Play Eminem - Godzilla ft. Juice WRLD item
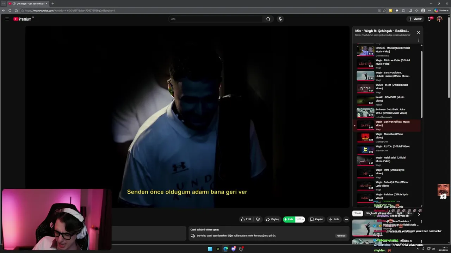The image size is (451, 253). [x=387, y=112]
